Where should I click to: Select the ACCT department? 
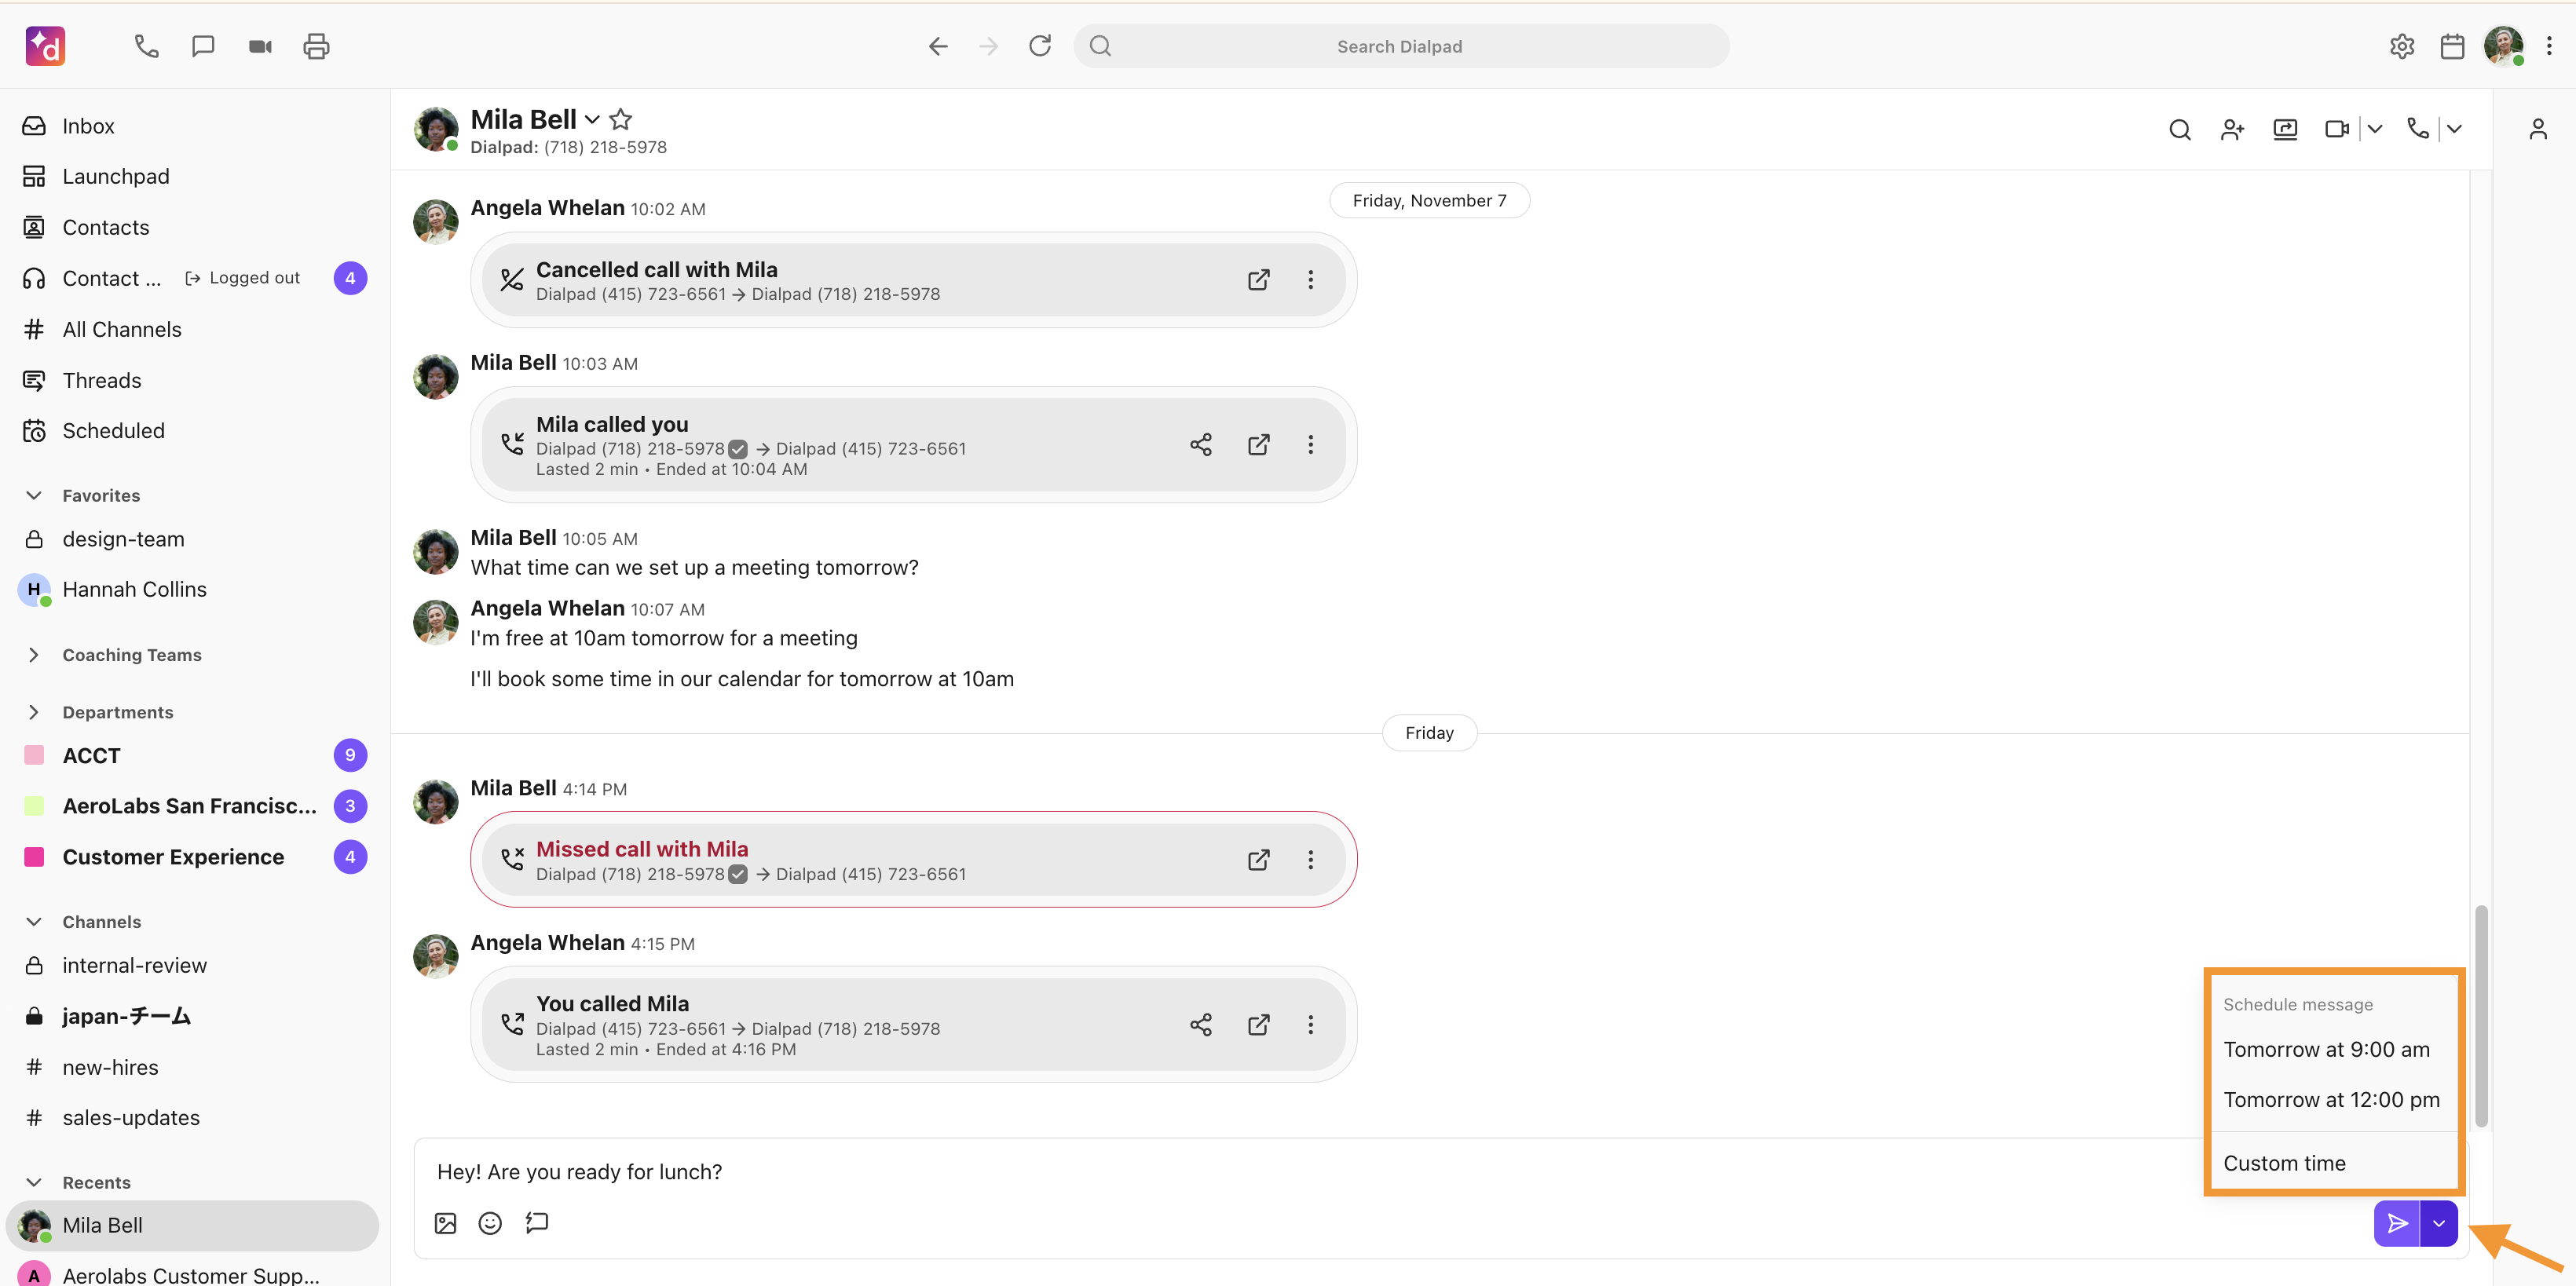(193, 756)
